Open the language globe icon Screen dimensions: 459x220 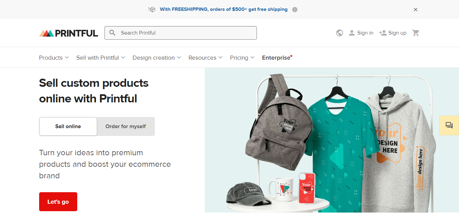tap(339, 33)
